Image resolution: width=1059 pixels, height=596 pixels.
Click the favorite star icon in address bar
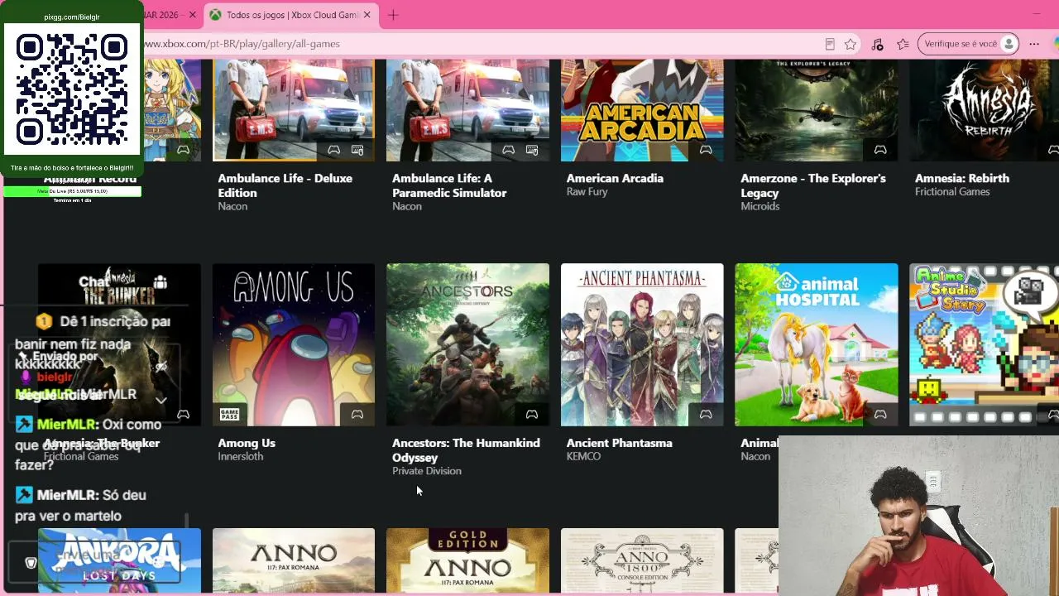(x=851, y=44)
